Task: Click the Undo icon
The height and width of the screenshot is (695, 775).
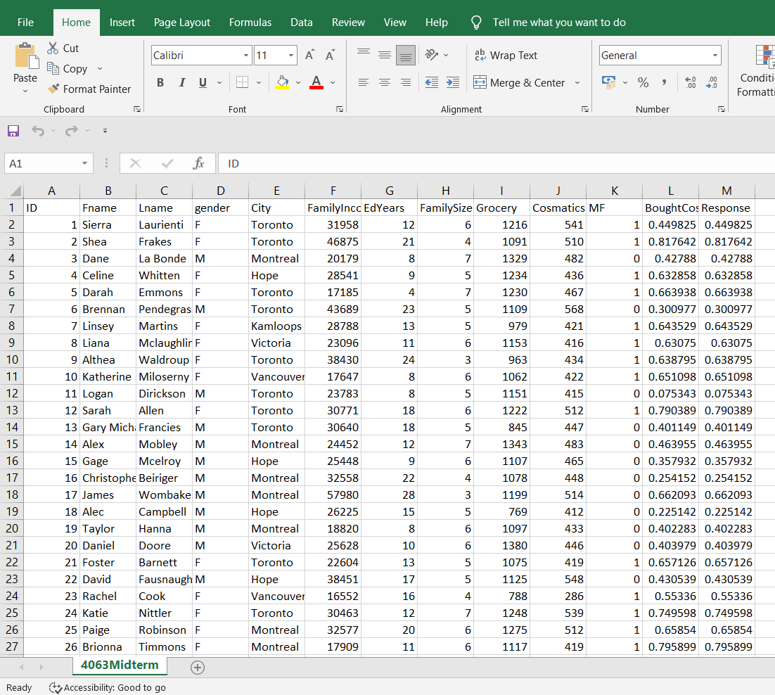Action: tap(38, 130)
